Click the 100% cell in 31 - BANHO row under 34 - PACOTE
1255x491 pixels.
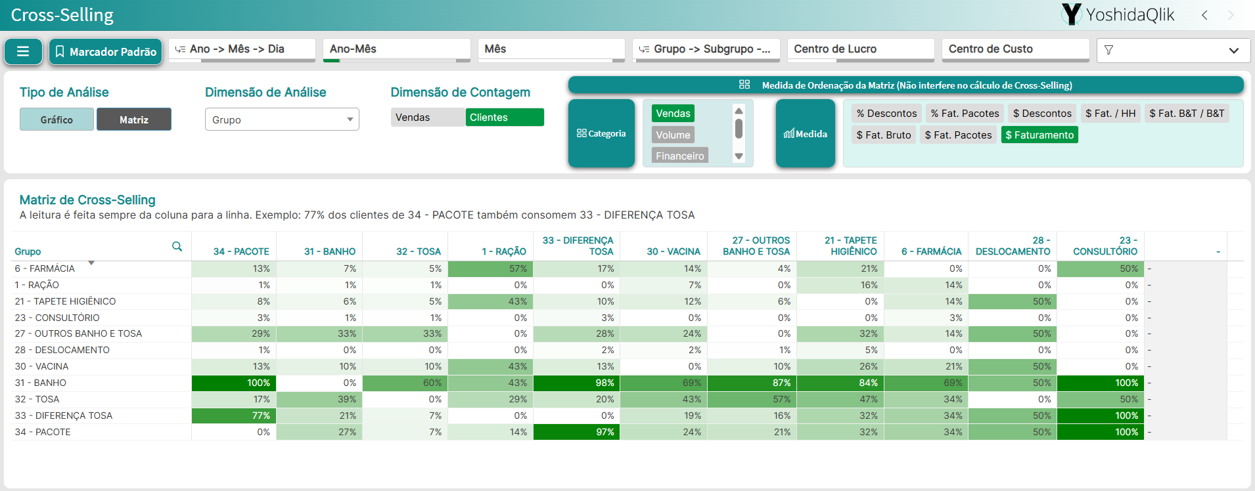coord(234,383)
